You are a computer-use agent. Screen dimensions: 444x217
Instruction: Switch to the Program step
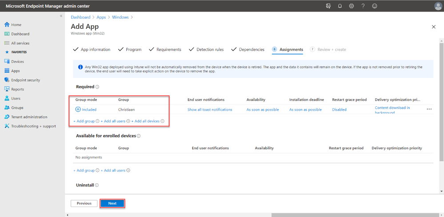click(x=130, y=50)
